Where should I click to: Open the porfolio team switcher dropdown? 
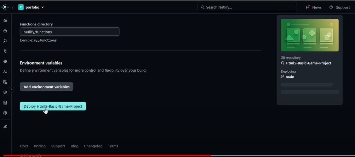coord(31,7)
